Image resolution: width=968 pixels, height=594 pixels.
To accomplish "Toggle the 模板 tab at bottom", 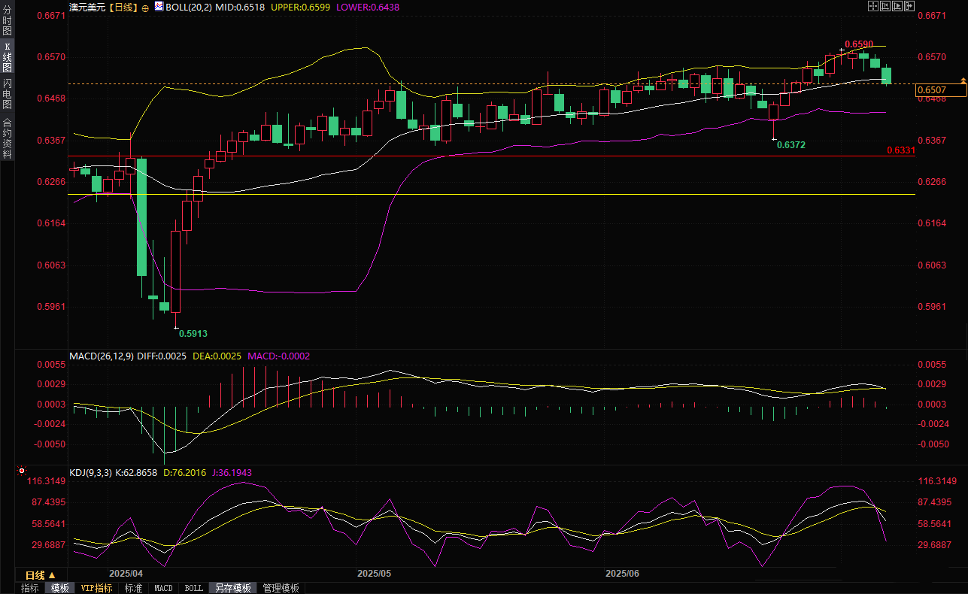I will pos(59,588).
